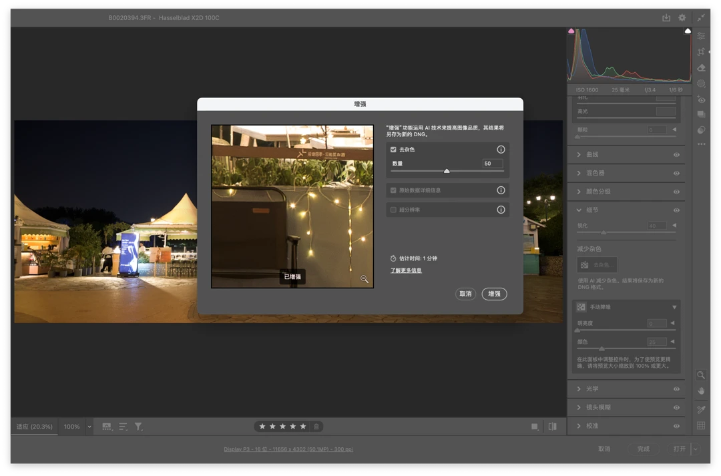The image size is (721, 476).
Task: Click 取消 in the Camera Raw footer
Action: click(x=604, y=449)
